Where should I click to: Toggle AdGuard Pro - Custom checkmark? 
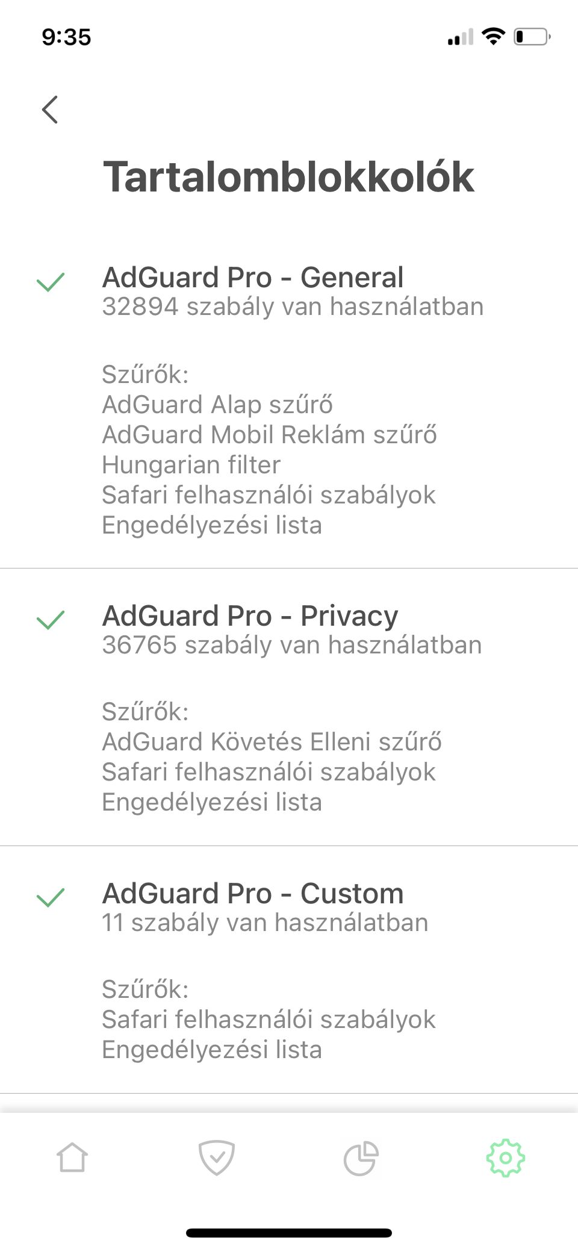tap(51, 897)
